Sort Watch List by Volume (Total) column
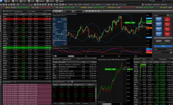Image resolution: width=173 pixels, height=105 pixels. [46, 14]
